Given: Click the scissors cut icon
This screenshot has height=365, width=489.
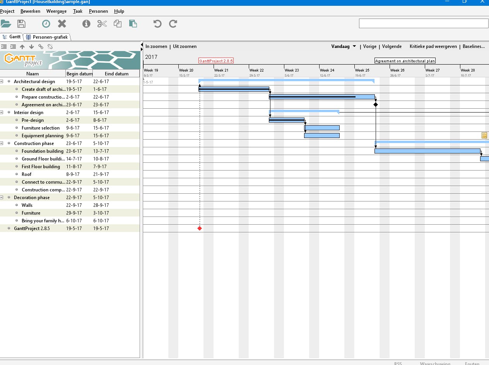Looking at the screenshot, I should point(102,24).
